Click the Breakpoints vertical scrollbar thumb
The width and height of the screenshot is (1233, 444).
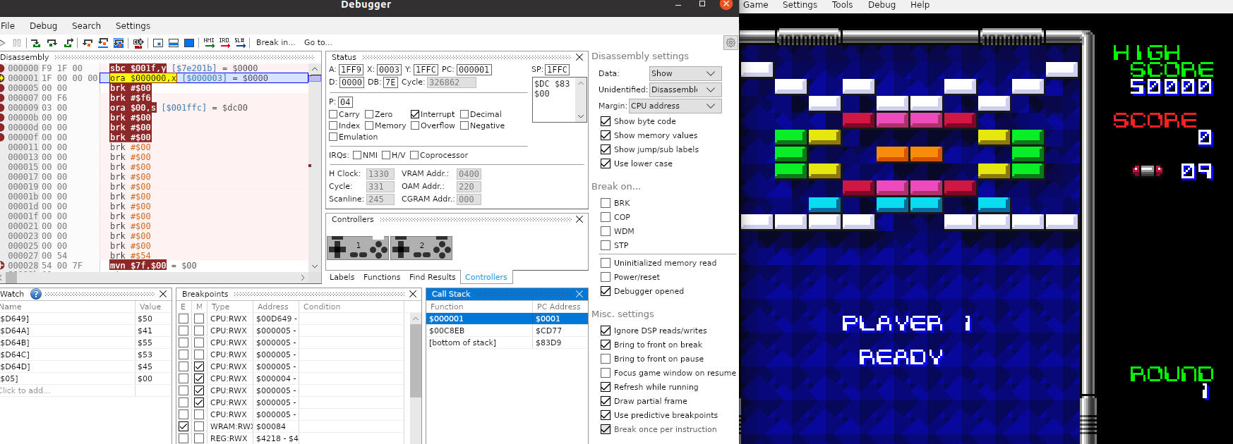tap(416, 360)
